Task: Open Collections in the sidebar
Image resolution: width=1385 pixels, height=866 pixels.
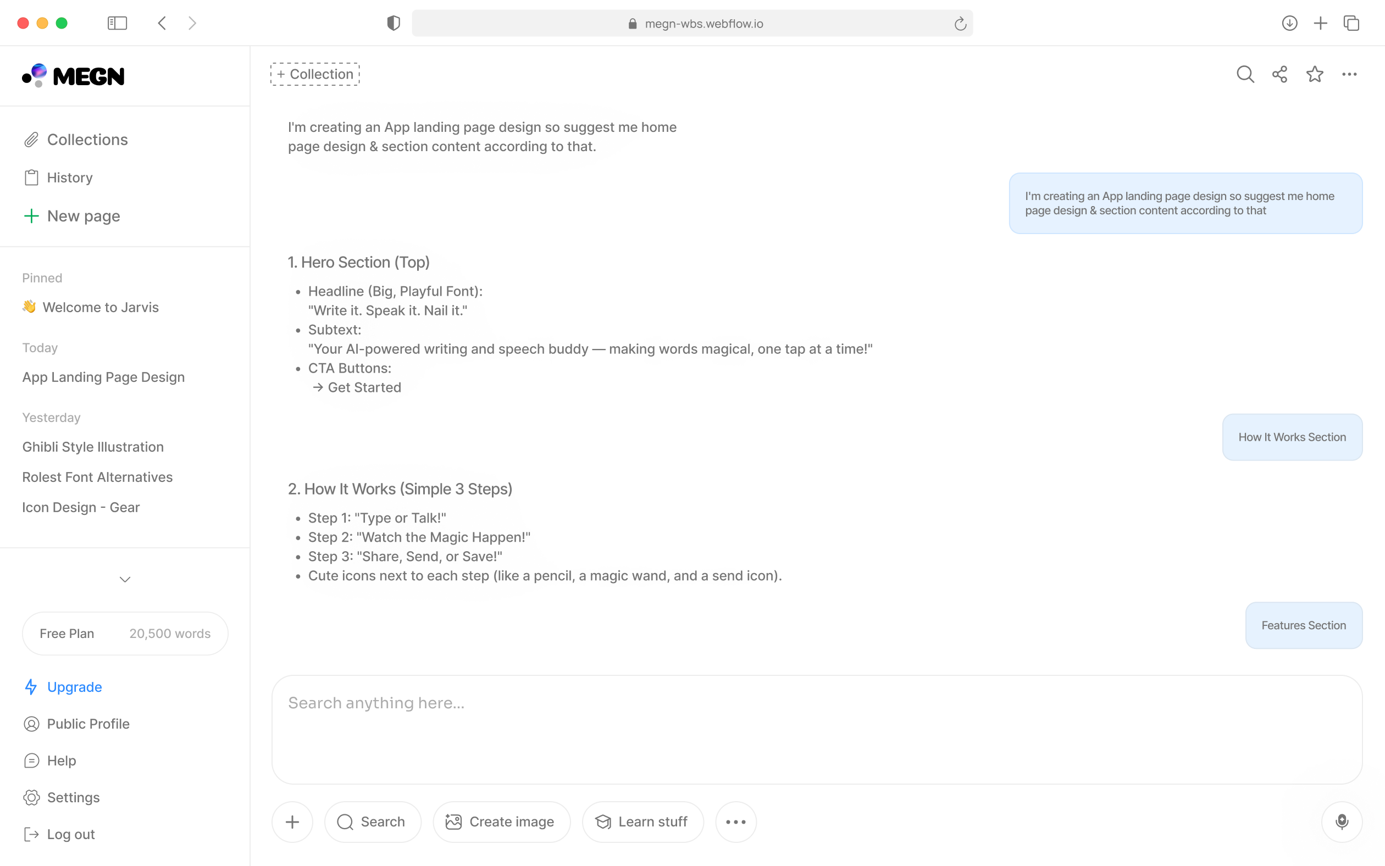Action: tap(87, 140)
